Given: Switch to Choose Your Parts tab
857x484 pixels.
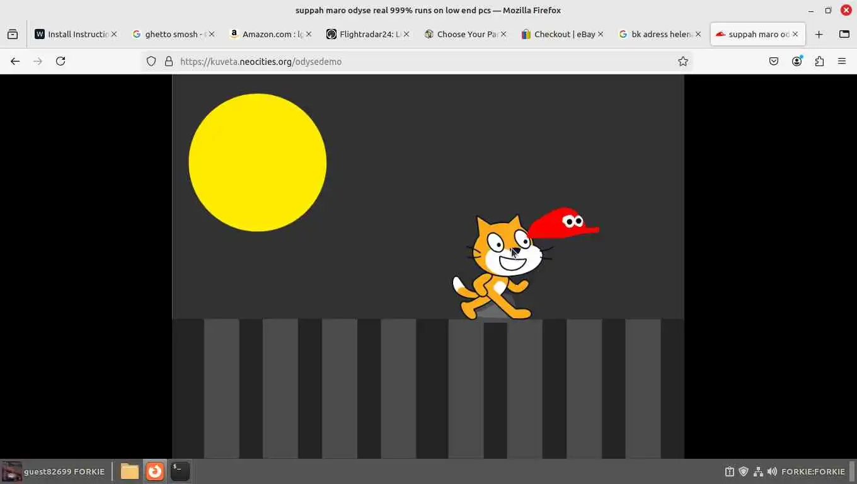Looking at the screenshot, I should (464, 34).
